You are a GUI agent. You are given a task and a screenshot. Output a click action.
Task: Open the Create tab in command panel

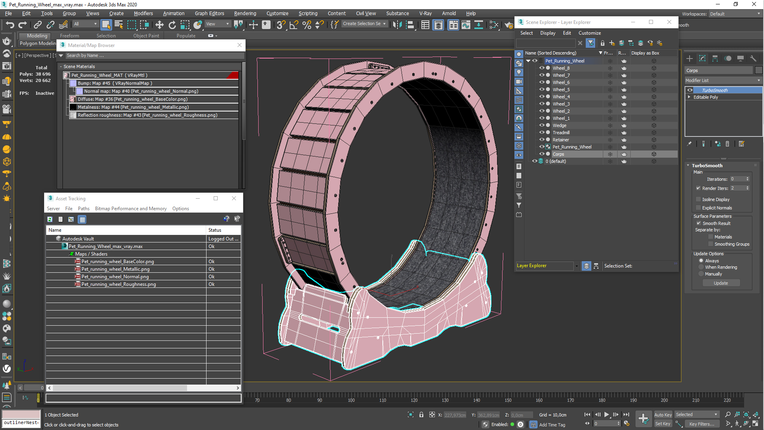point(690,59)
